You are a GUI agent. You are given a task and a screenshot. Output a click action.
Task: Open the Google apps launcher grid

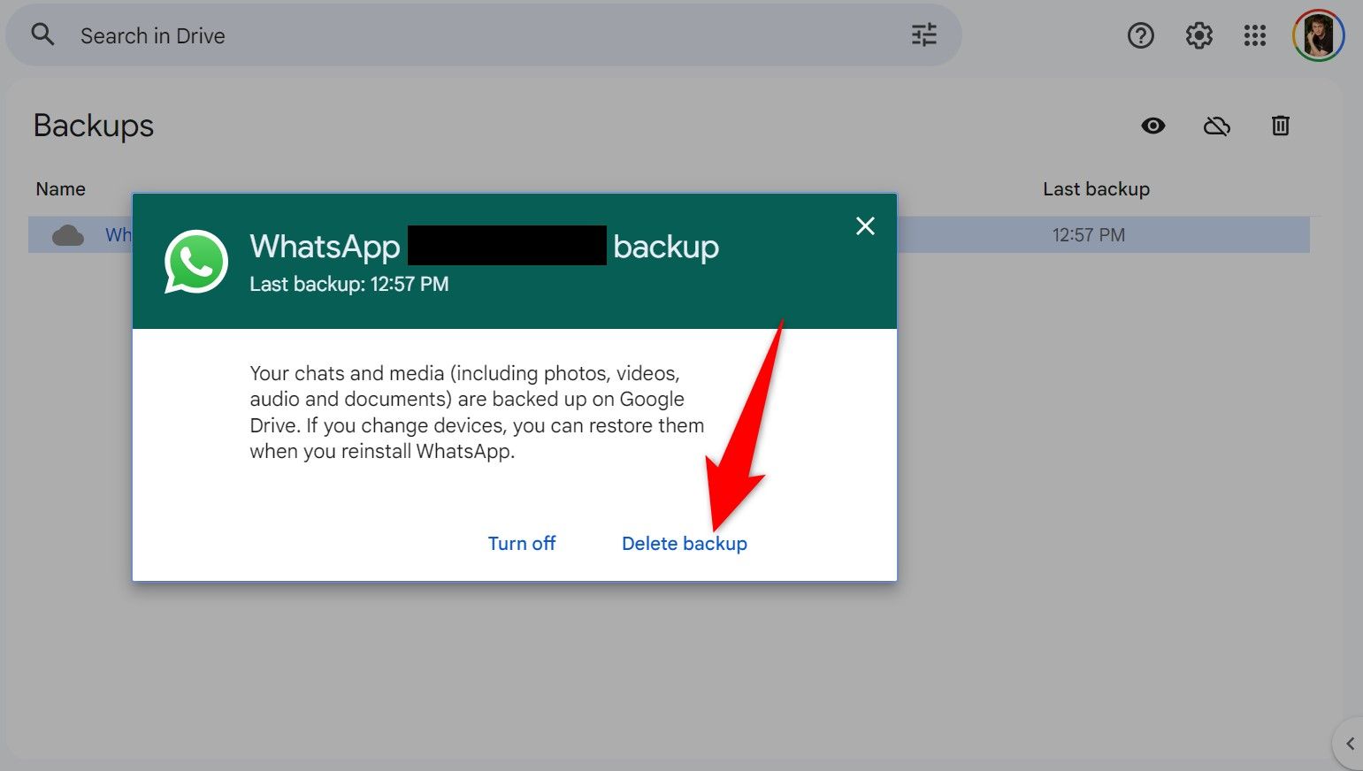tap(1255, 35)
